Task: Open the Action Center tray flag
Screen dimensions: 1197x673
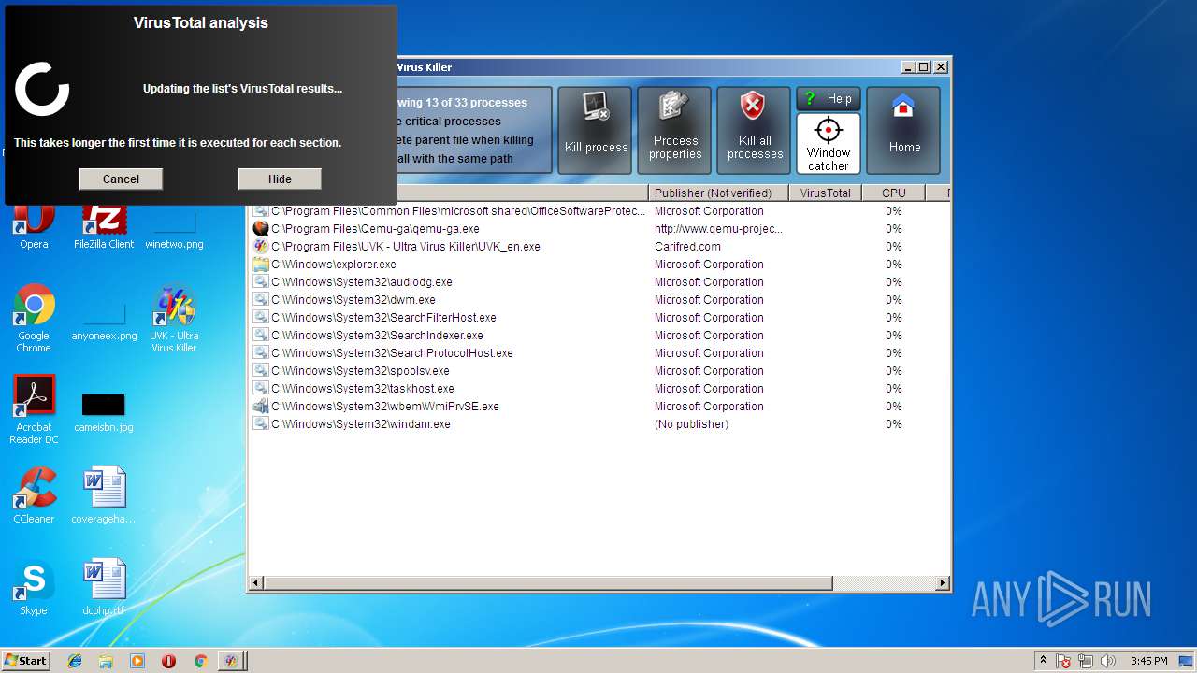Action: point(1064,661)
